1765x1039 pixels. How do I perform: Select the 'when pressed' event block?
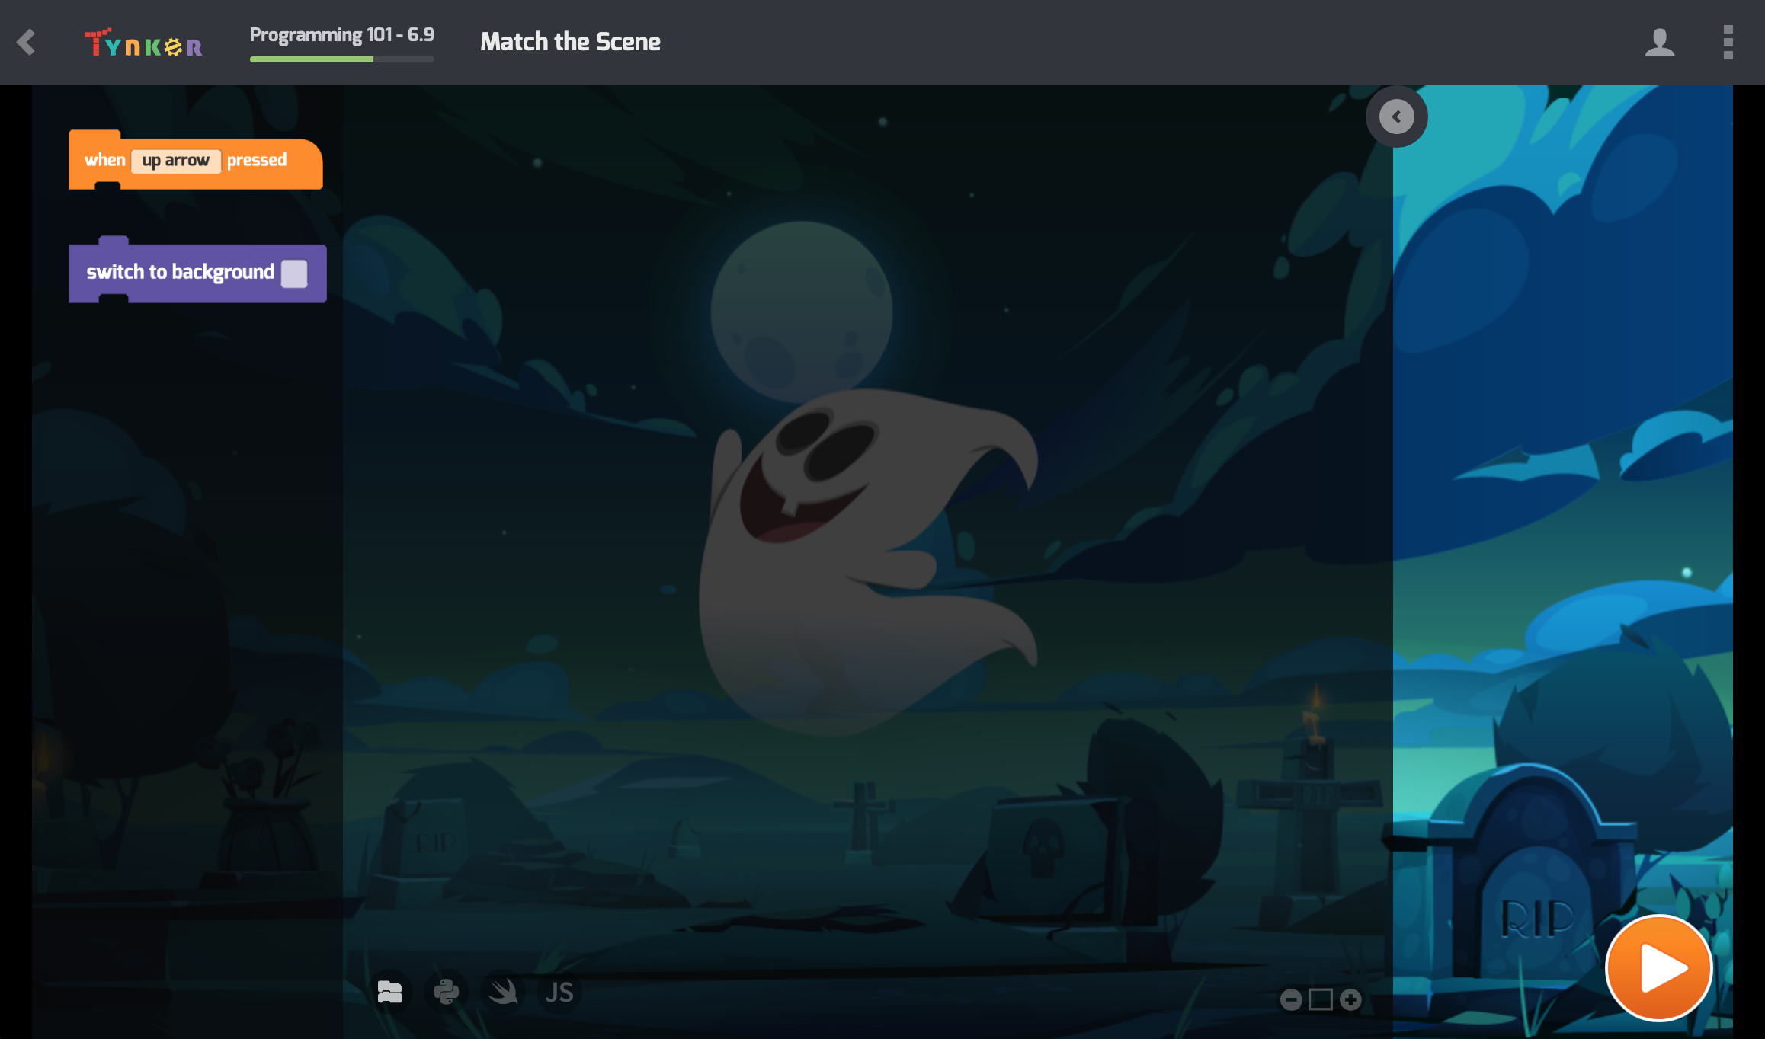[x=104, y=161]
